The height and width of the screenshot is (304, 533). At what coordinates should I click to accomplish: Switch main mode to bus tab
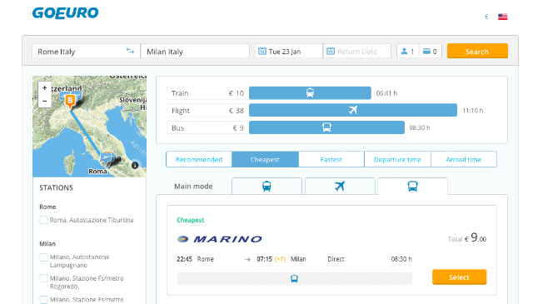pos(413,187)
